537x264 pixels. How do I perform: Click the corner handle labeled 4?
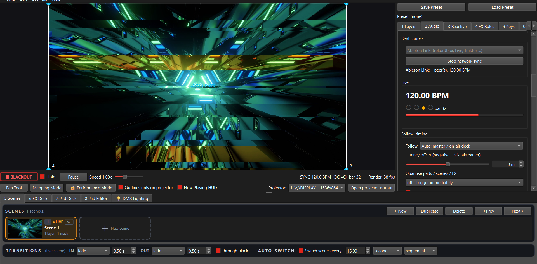point(49,169)
